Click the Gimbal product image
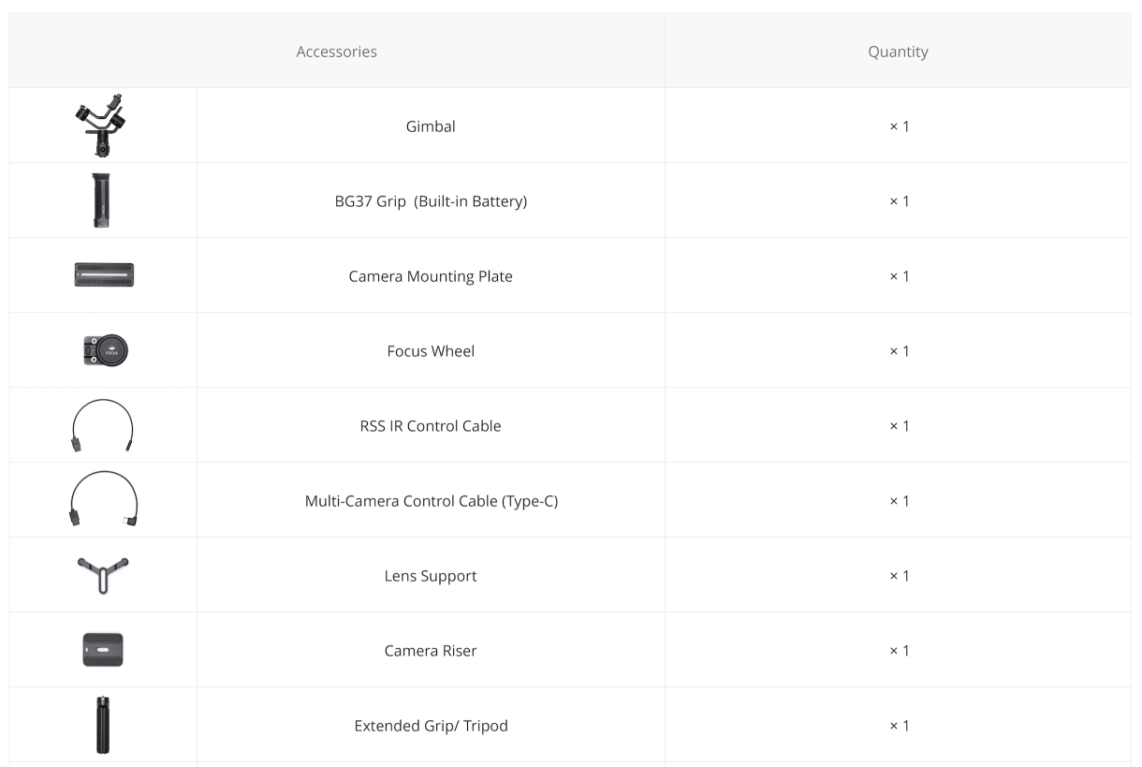The height and width of the screenshot is (767, 1142). tap(103, 125)
